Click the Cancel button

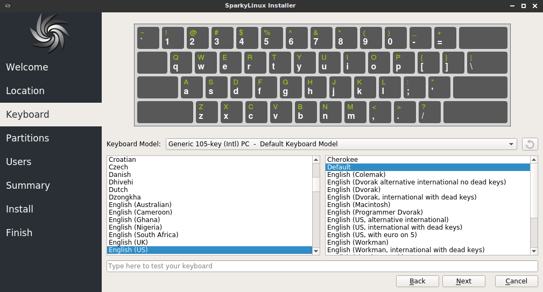click(x=516, y=281)
